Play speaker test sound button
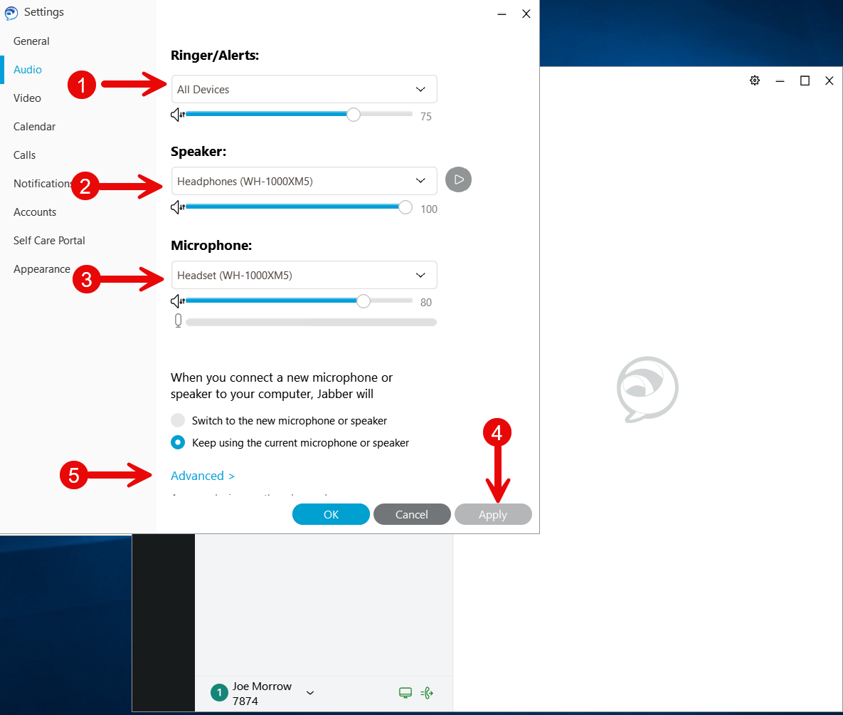 tap(458, 180)
